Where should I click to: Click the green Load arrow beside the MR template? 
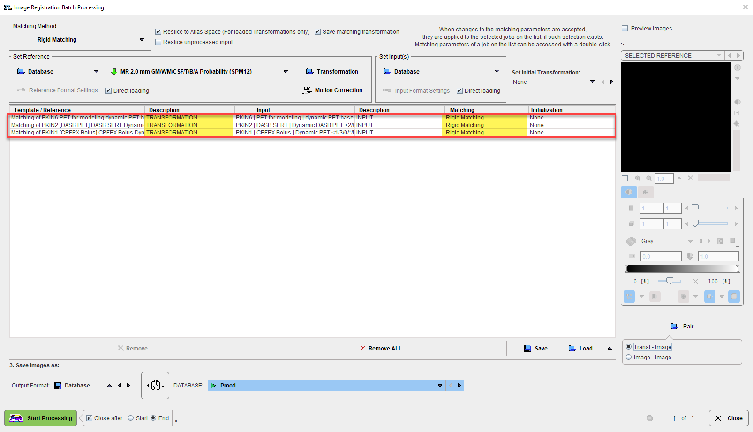pos(114,72)
